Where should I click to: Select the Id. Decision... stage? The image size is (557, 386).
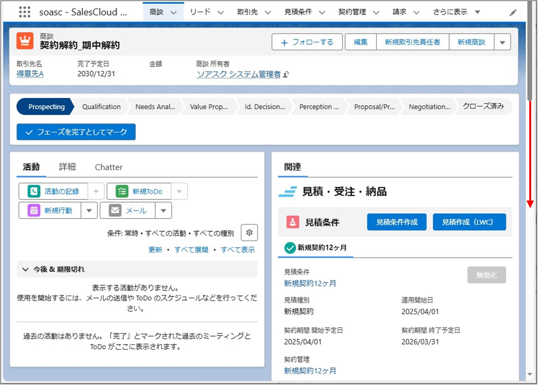(265, 107)
